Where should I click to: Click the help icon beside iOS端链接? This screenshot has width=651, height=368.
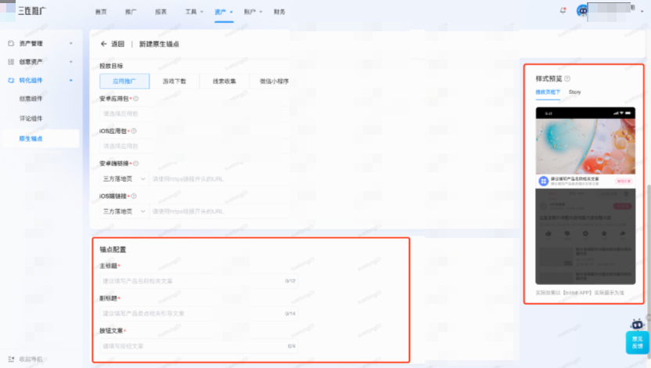click(x=134, y=196)
